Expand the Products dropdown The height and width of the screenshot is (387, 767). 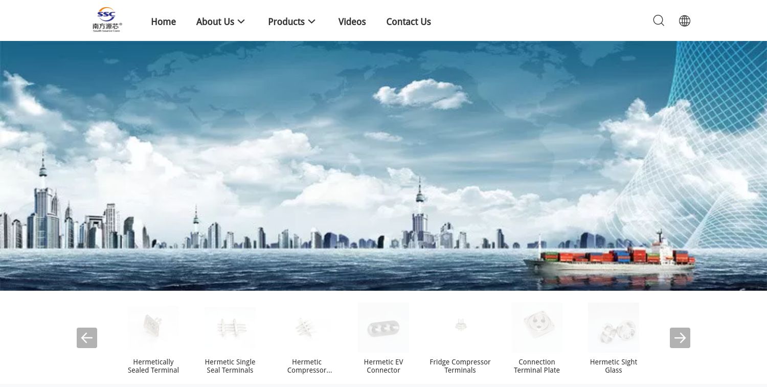tap(286, 21)
